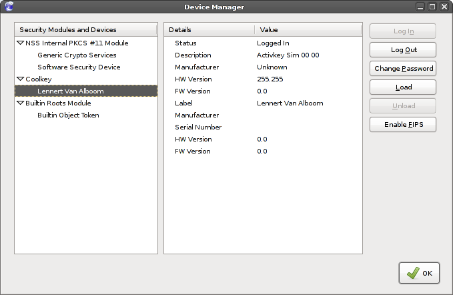This screenshot has width=453, height=295.
Task: Confirm with the OK button
Action: coord(419,273)
